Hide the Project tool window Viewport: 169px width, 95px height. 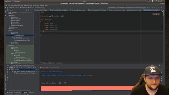(33, 10)
